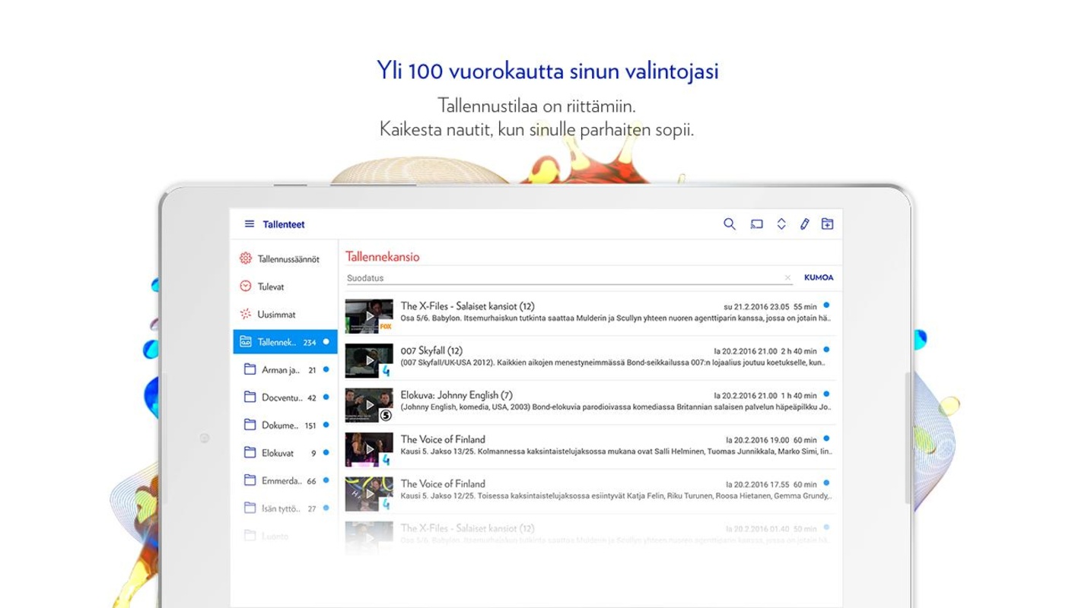
Task: Click the KUMOA button
Action: click(x=819, y=277)
